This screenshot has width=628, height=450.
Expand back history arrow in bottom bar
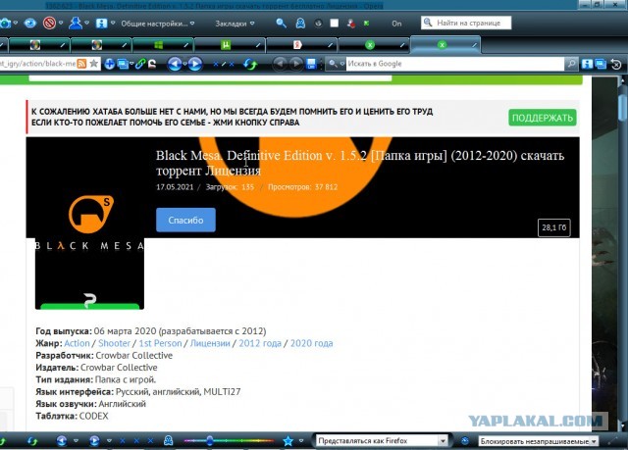(76, 441)
